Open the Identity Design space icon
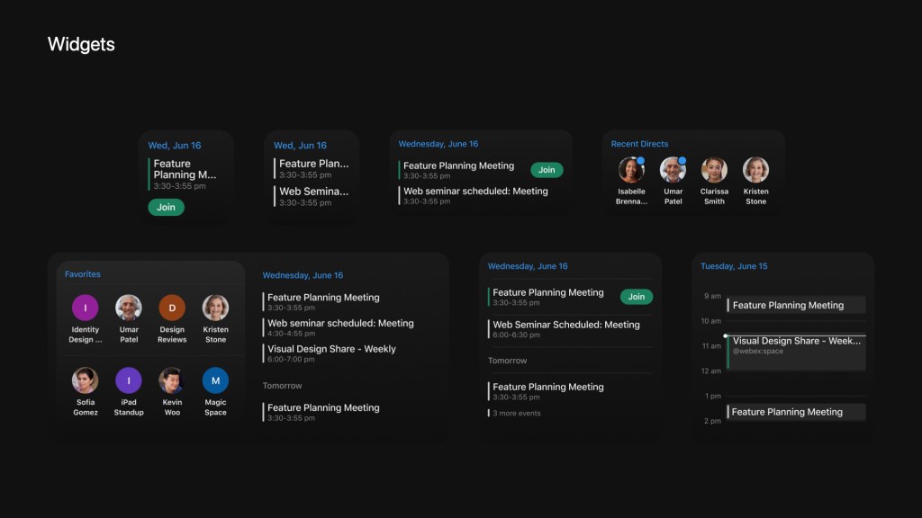Screen dimensions: 922x518 pos(85,308)
